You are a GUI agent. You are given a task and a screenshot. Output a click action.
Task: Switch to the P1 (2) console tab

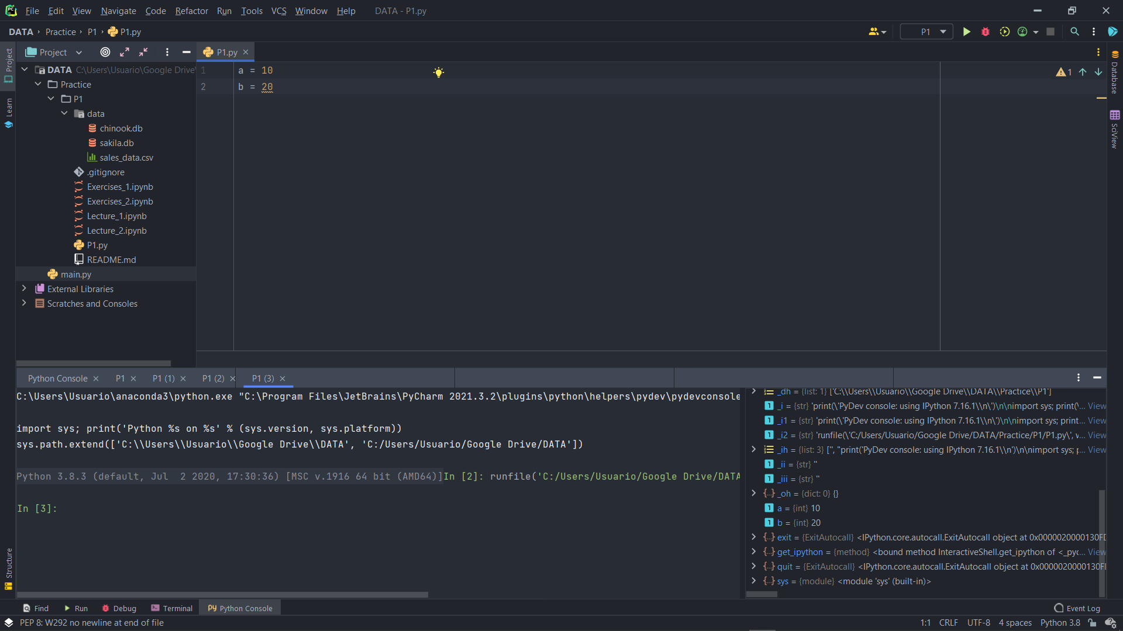point(213,379)
